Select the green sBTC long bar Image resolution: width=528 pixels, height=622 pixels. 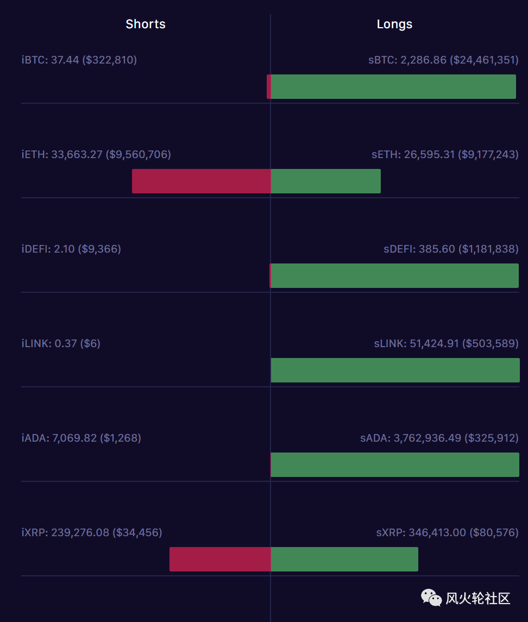[x=393, y=86]
